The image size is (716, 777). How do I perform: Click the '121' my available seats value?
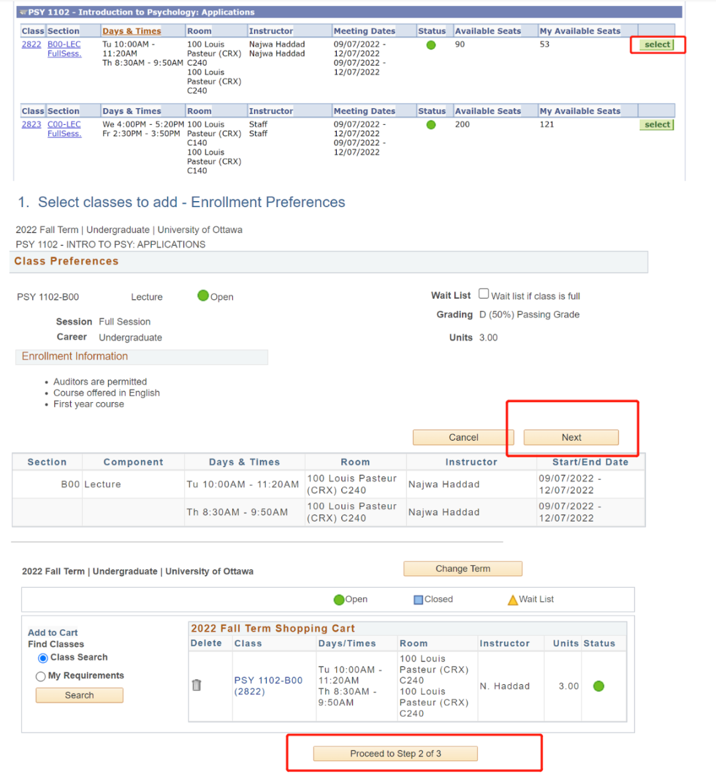tap(547, 124)
